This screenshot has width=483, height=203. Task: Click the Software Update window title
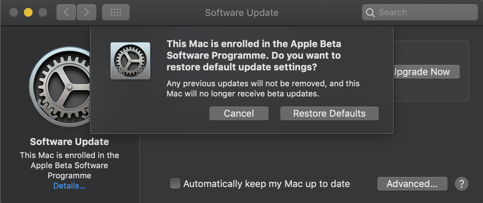coord(241,13)
